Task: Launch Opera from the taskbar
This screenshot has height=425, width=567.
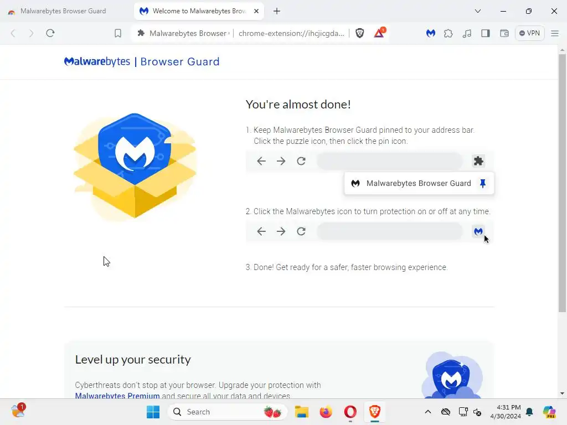Action: click(350, 412)
